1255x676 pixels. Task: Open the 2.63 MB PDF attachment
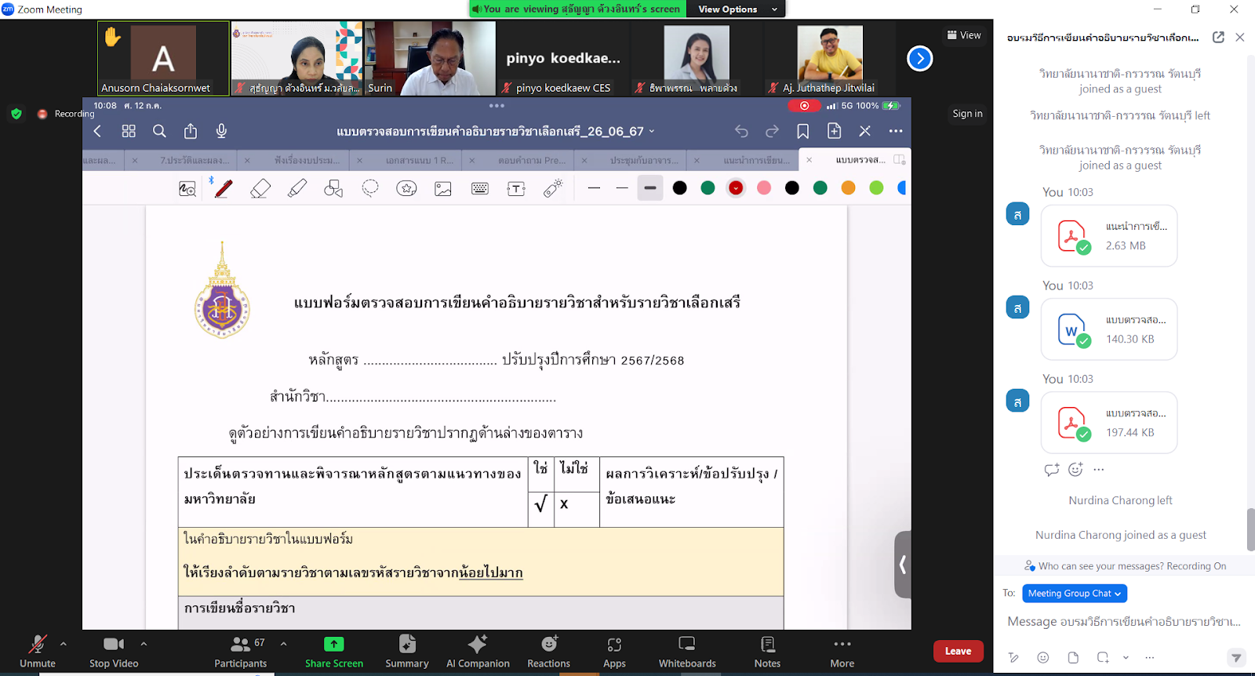pos(1109,235)
